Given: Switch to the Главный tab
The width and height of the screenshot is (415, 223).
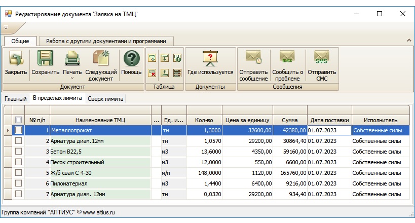Looking at the screenshot, I should (15, 99).
